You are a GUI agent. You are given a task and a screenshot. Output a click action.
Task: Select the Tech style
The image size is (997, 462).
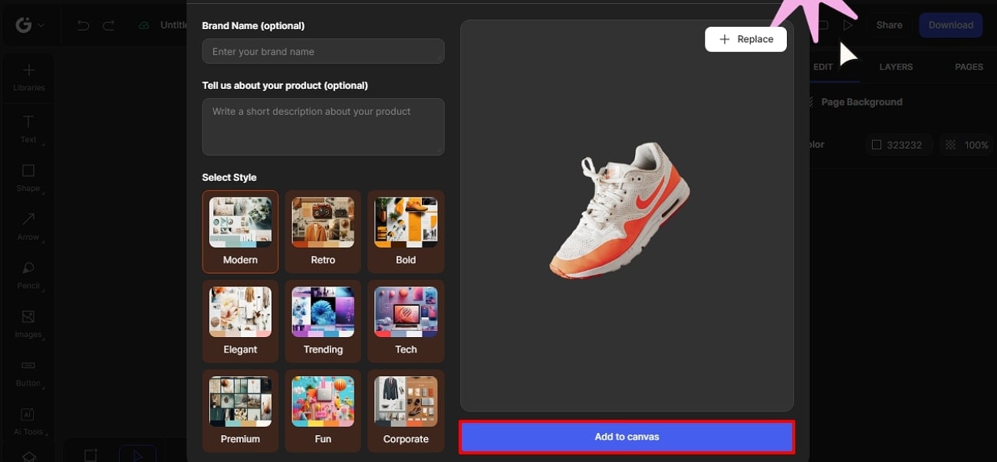click(x=406, y=321)
